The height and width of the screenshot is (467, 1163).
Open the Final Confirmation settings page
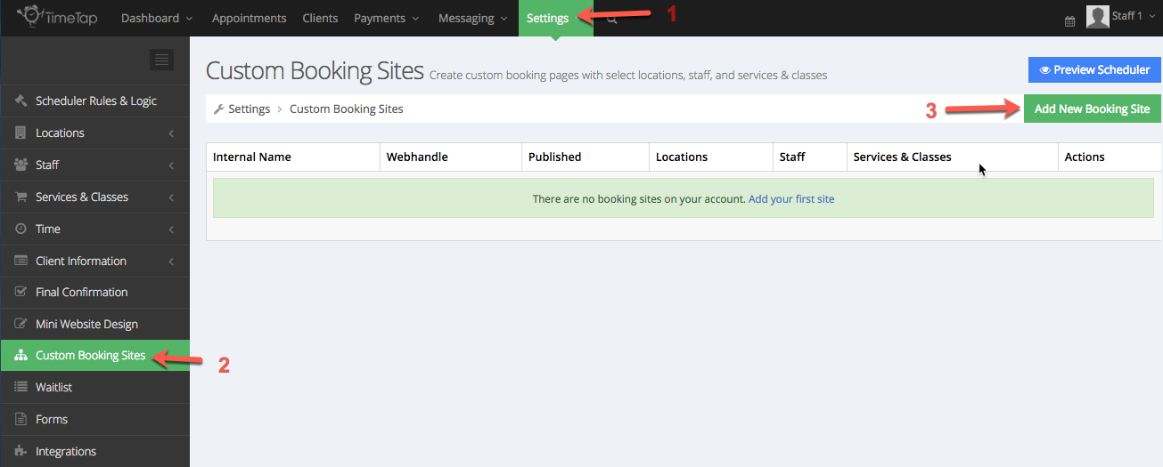coord(94,292)
